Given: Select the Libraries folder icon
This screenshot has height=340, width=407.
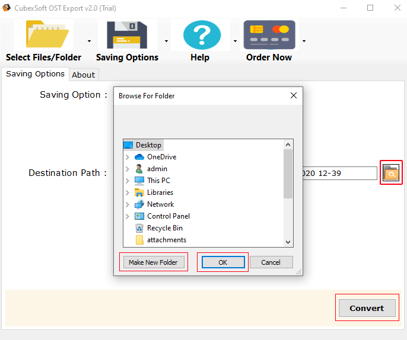Looking at the screenshot, I should [139, 193].
